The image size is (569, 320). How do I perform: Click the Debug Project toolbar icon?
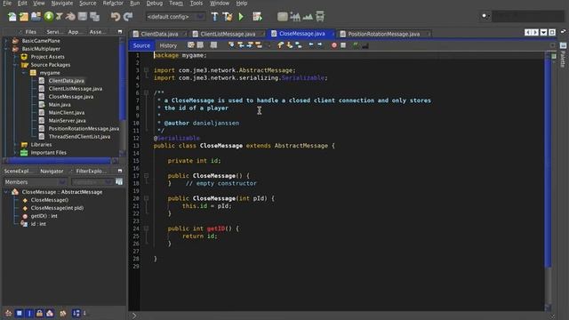click(257, 17)
